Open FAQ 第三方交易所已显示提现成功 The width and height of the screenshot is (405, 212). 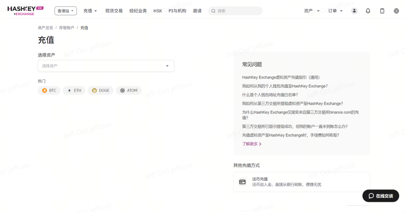tap(295, 126)
